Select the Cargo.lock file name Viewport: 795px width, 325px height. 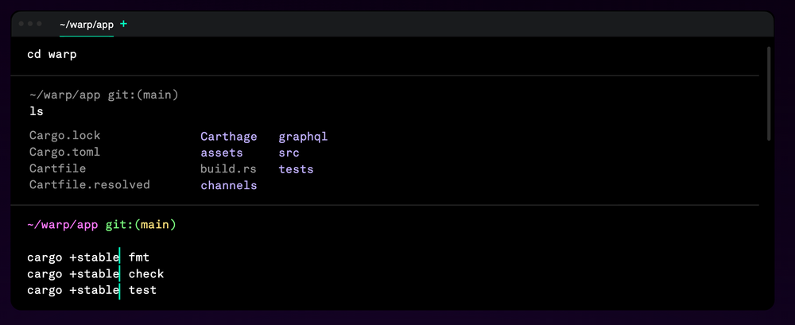pyautogui.click(x=65, y=136)
